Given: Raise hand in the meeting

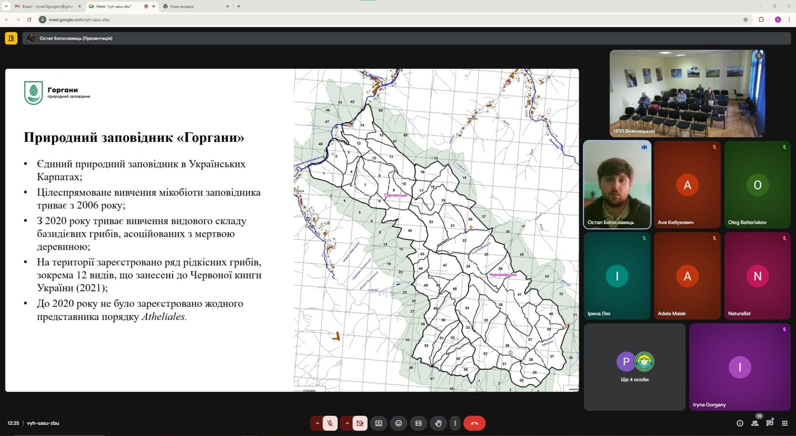Looking at the screenshot, I should click(x=438, y=423).
